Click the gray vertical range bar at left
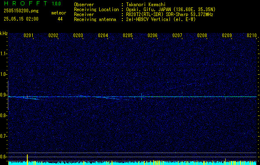Screen dimensions: 260x165 8,95
